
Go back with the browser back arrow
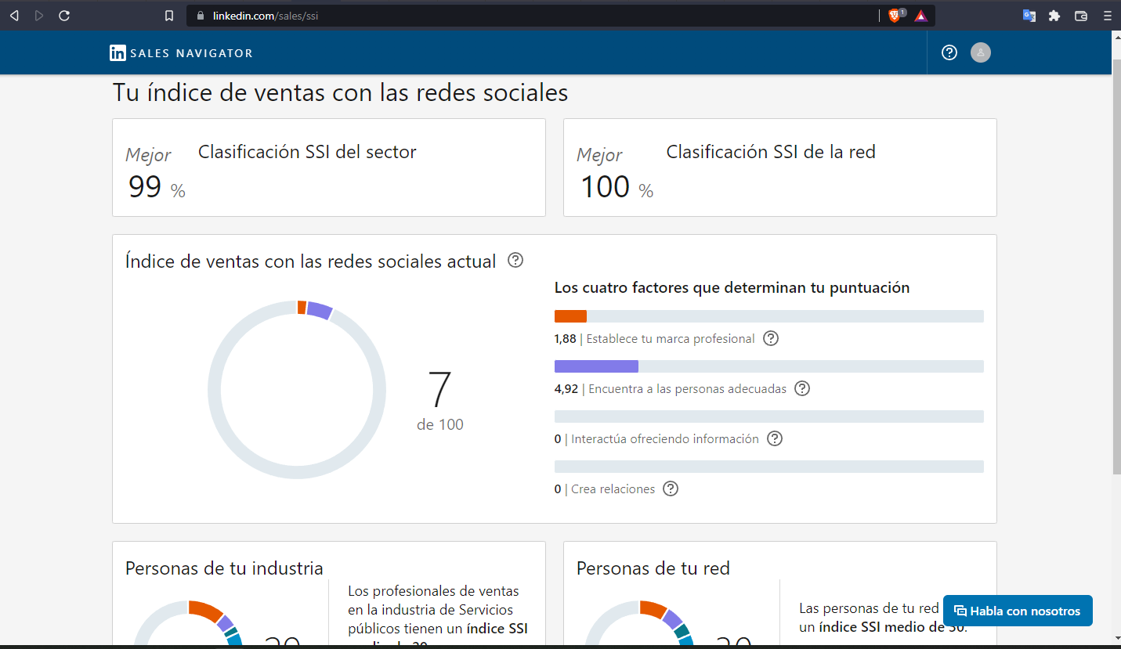tap(14, 16)
